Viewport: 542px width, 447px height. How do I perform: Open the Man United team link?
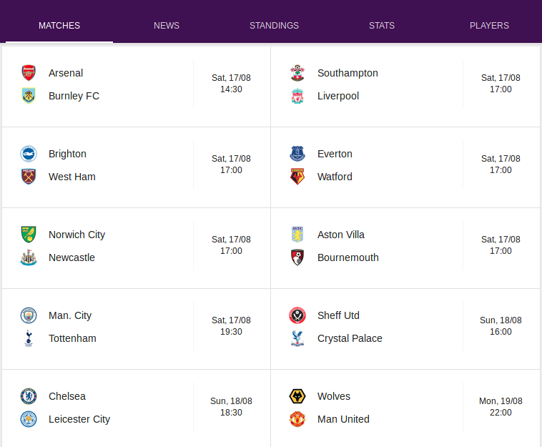pyautogui.click(x=343, y=419)
